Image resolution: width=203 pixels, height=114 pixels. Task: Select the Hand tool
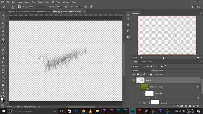coord(3,85)
